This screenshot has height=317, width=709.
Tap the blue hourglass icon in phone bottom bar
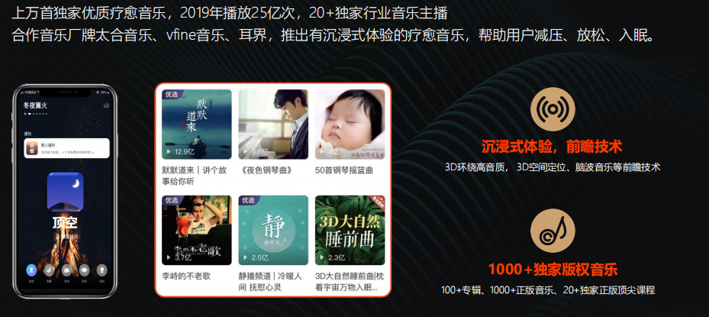[x=31, y=270]
